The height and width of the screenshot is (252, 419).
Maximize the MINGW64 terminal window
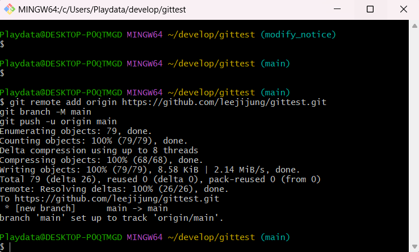[370, 9]
